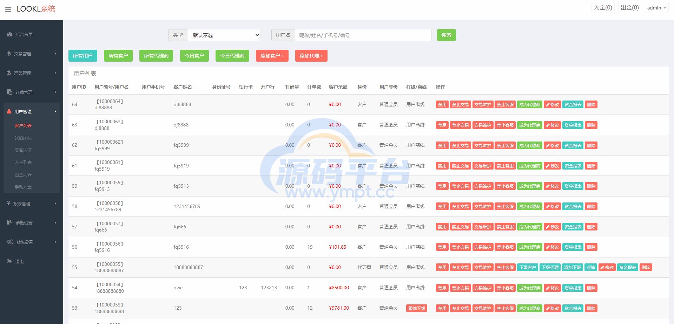Click 成为代理商 for user 59
Viewport: 674px width, 324px height.
click(530, 186)
